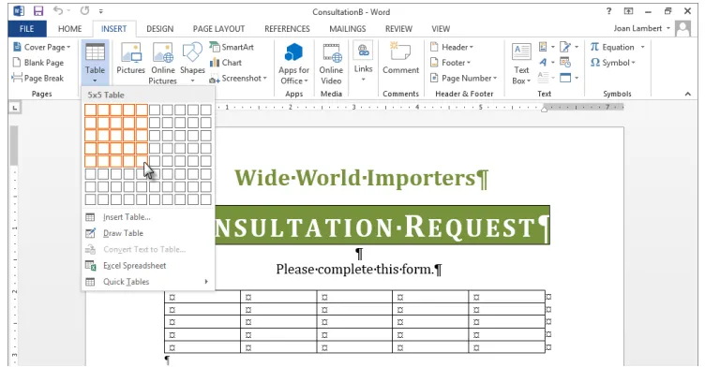Click the Equation pi icon
Image resolution: width=705 pixels, height=367 pixels.
coord(594,47)
